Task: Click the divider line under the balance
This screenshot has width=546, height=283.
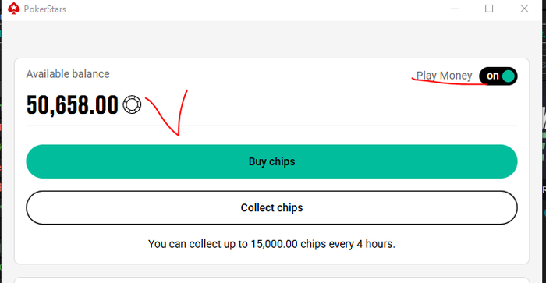Action: [x=271, y=126]
